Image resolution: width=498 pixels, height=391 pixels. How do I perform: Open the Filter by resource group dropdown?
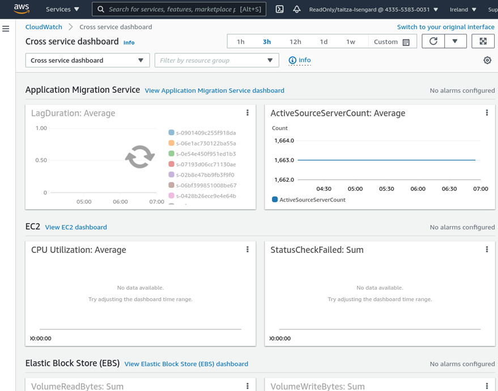click(216, 60)
